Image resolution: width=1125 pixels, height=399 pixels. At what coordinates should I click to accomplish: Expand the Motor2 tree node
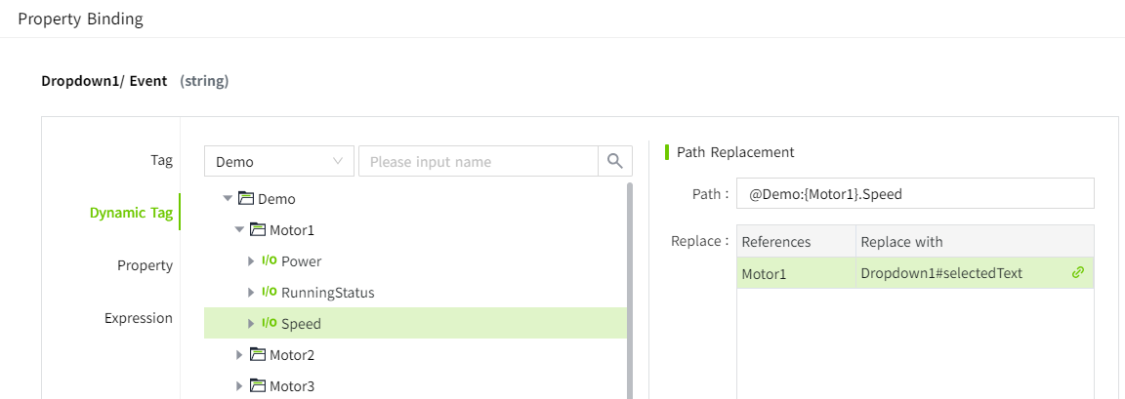[x=239, y=355]
